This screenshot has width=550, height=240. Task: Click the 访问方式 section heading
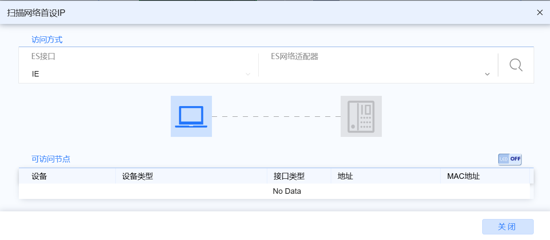pyautogui.click(x=47, y=40)
